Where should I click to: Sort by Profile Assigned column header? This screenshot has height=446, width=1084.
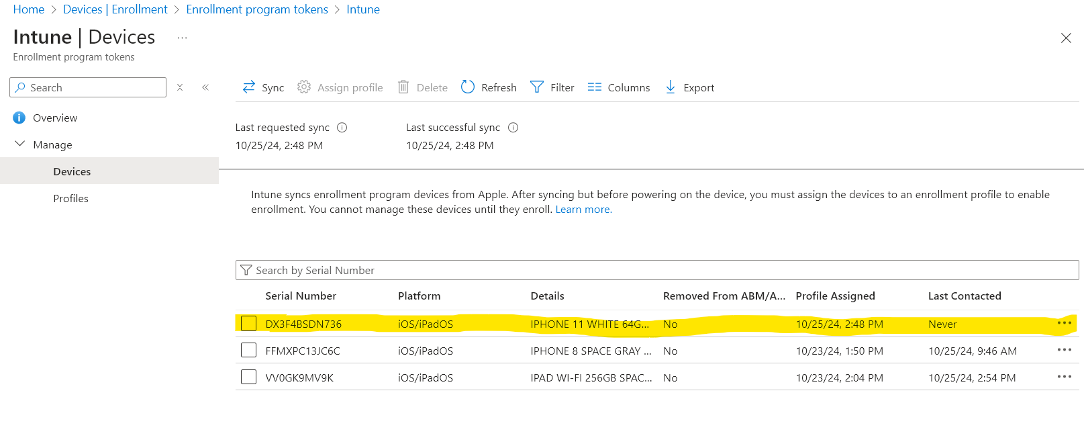pos(836,296)
